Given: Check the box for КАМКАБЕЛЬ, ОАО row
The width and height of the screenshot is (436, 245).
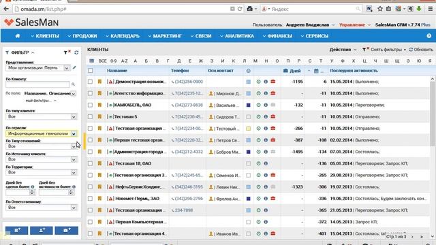Looking at the screenshot, I should [x=90, y=105].
